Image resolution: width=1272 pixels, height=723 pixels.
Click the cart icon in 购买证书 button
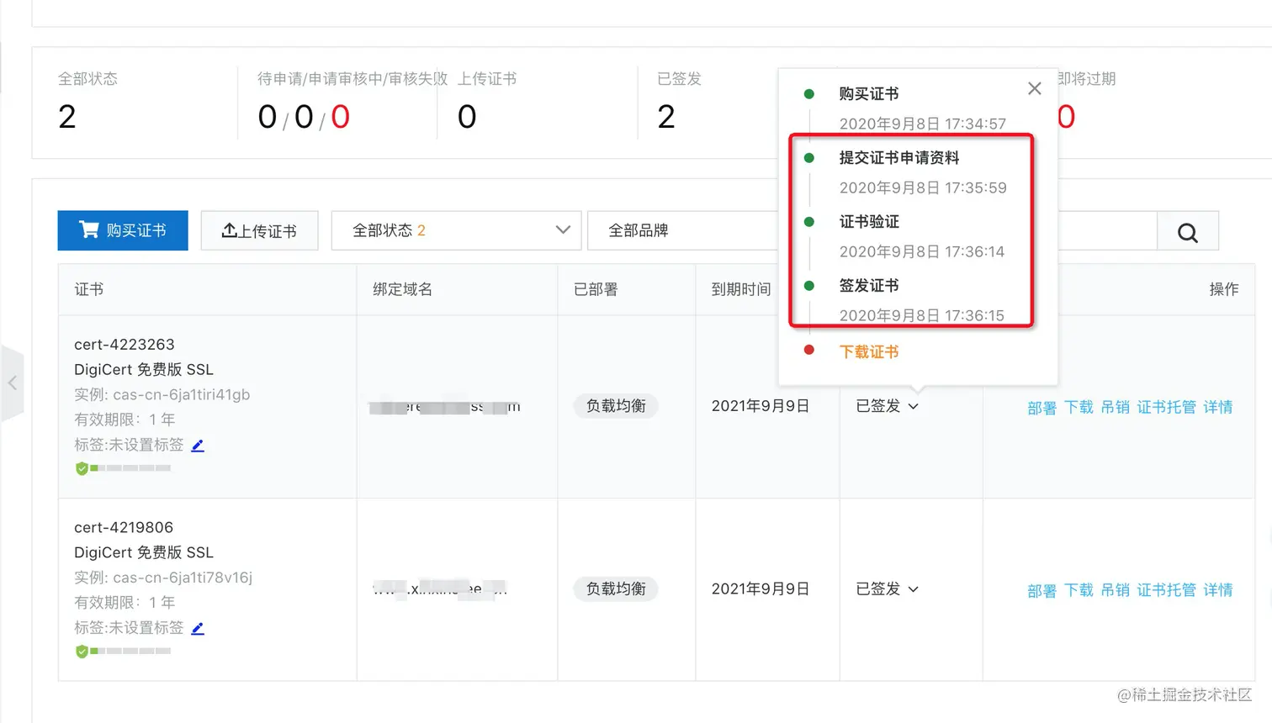(89, 229)
